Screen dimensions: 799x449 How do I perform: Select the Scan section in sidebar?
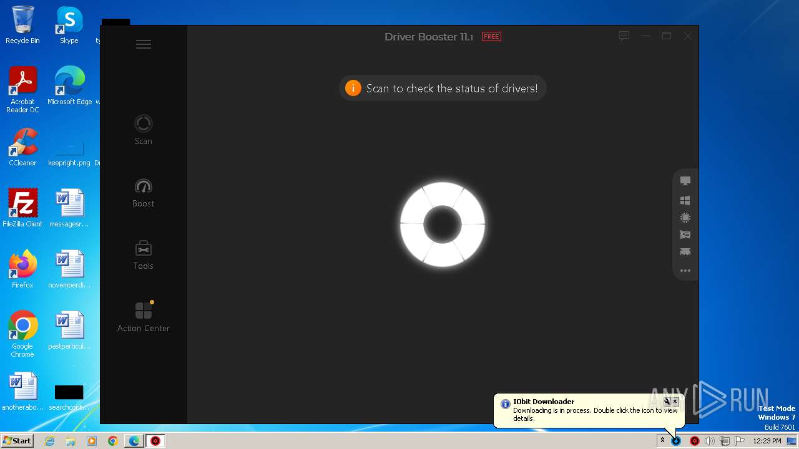[x=144, y=130]
